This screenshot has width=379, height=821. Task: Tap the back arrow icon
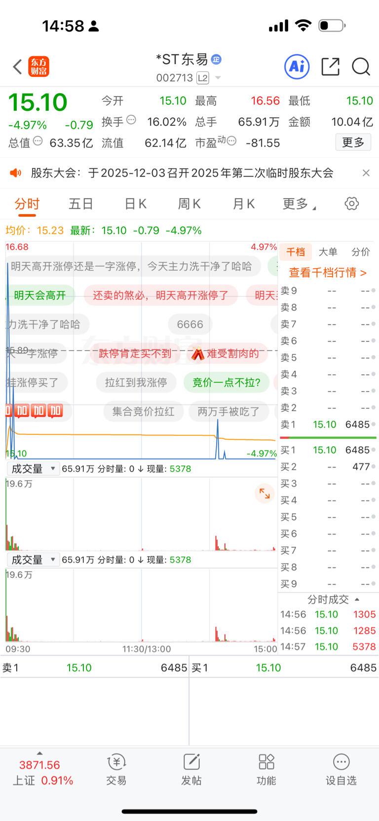[18, 67]
